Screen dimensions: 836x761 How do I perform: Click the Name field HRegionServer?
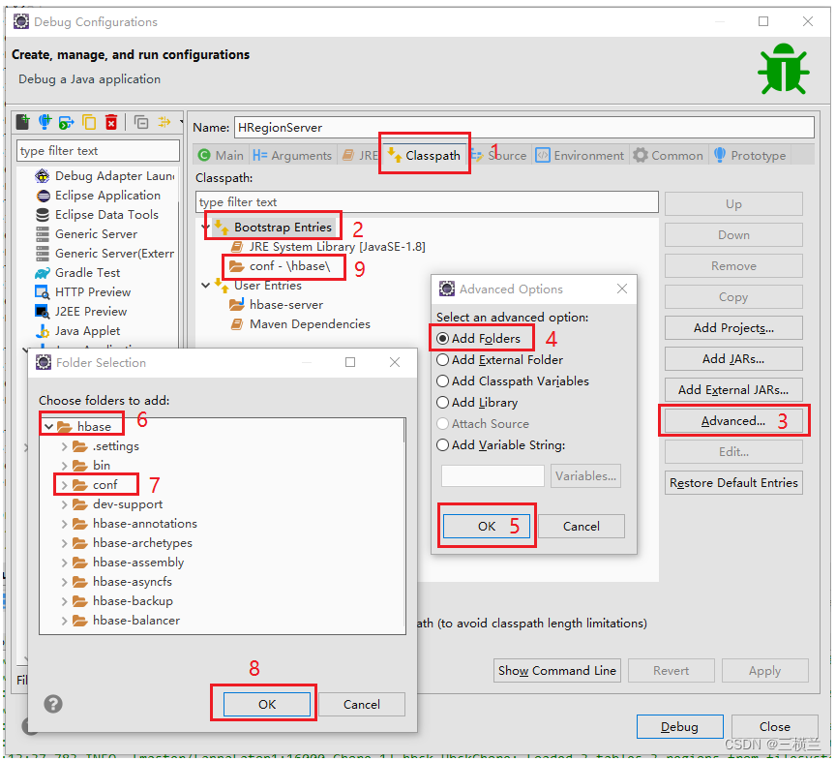coord(523,128)
